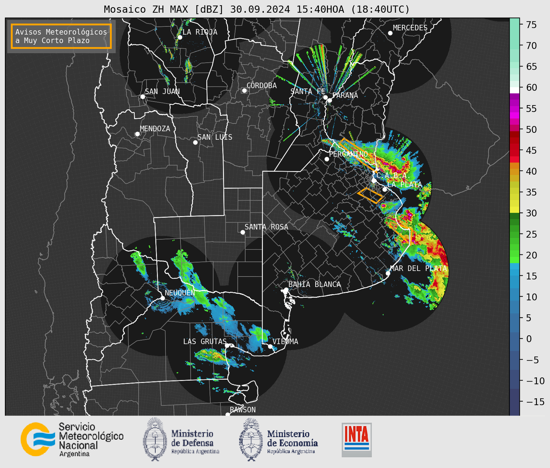
Task: Click the MERCEDES city marker dot
Action: (390, 33)
